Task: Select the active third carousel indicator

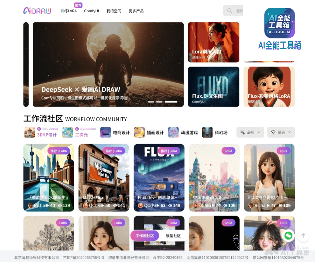Action: (171, 102)
